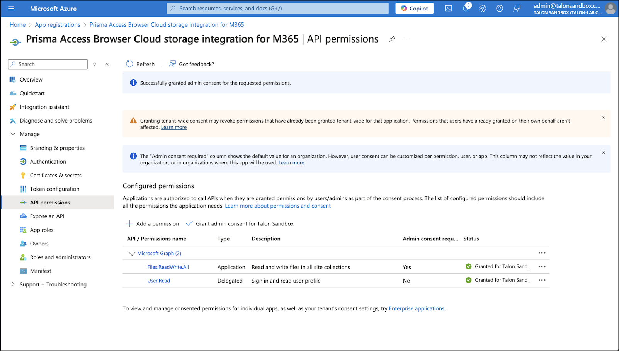Open the Enterprise applications link
Image resolution: width=619 pixels, height=351 pixels.
pos(417,308)
